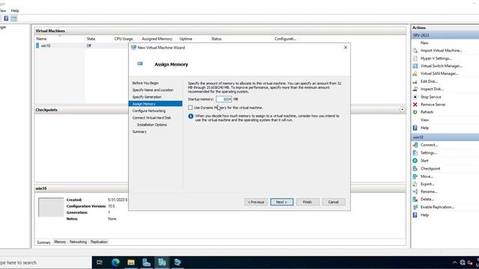Image resolution: width=479 pixels, height=269 pixels.
Task: Click the Stop Service icon
Action: click(415, 96)
